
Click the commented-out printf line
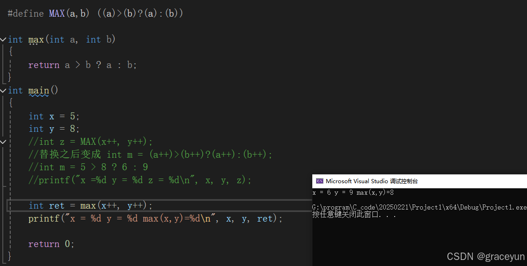coord(140,180)
